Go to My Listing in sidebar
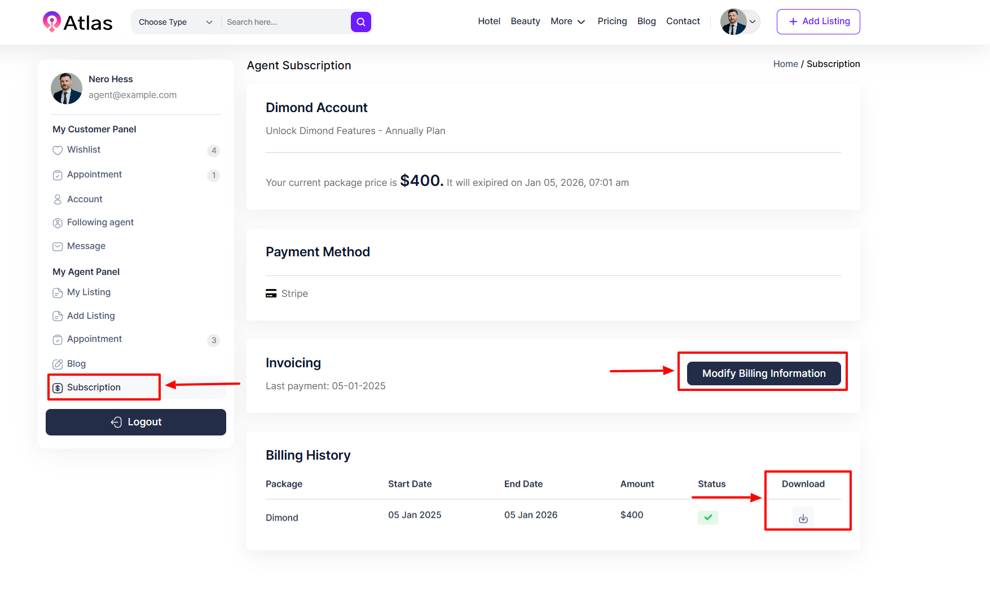990x596 pixels. click(89, 292)
